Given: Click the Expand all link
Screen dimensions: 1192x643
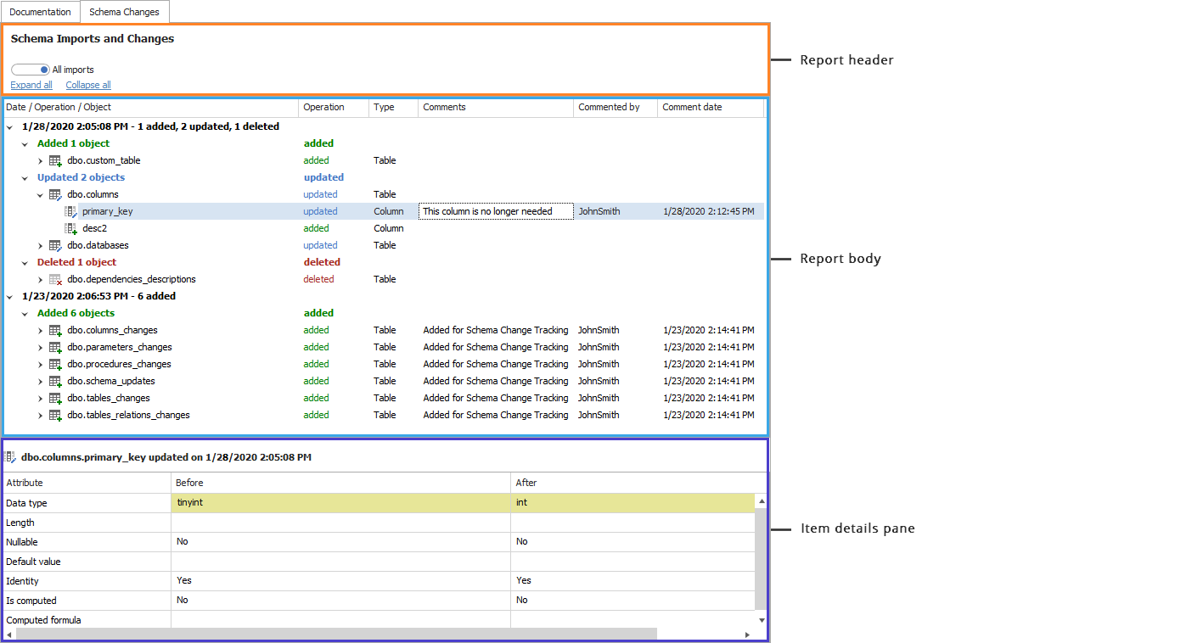Looking at the screenshot, I should 31,85.
